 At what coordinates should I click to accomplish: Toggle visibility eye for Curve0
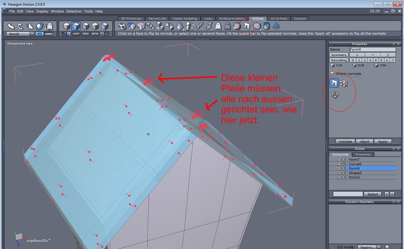point(343,164)
